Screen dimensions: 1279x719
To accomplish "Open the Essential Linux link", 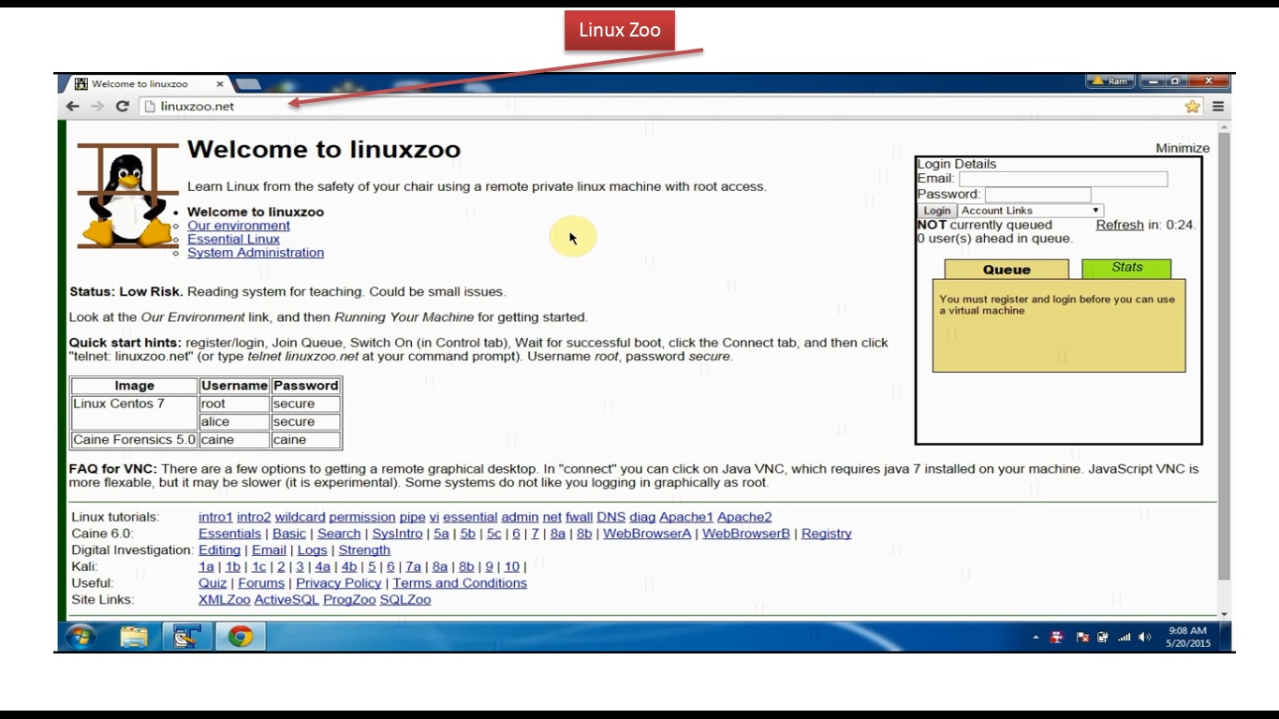I will coord(233,239).
